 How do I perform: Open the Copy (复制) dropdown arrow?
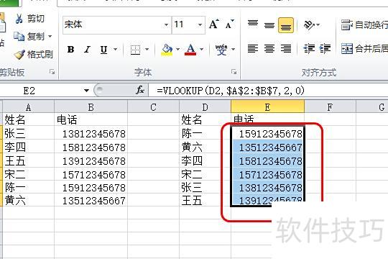click(50, 37)
